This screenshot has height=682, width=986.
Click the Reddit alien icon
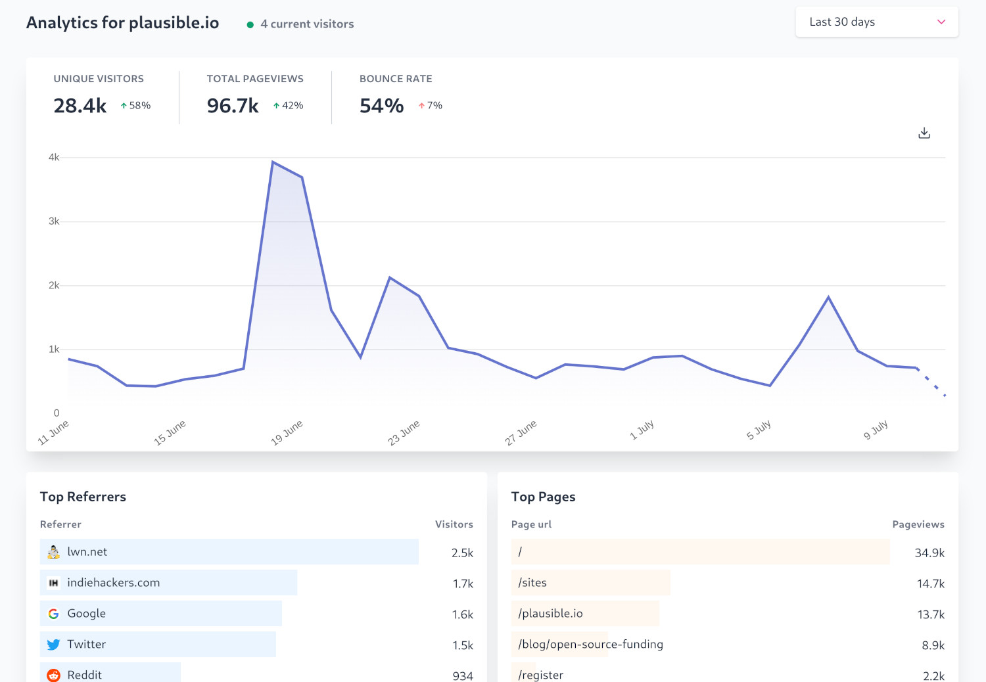click(53, 675)
